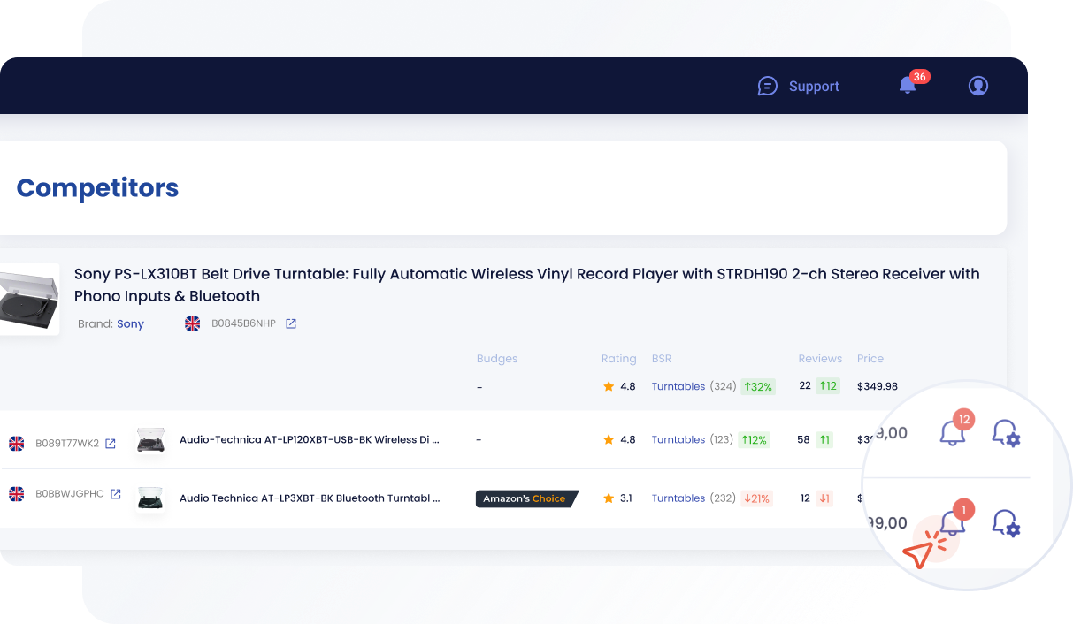Open Audio Technica AT-LP3XBT-BK product title

click(310, 498)
